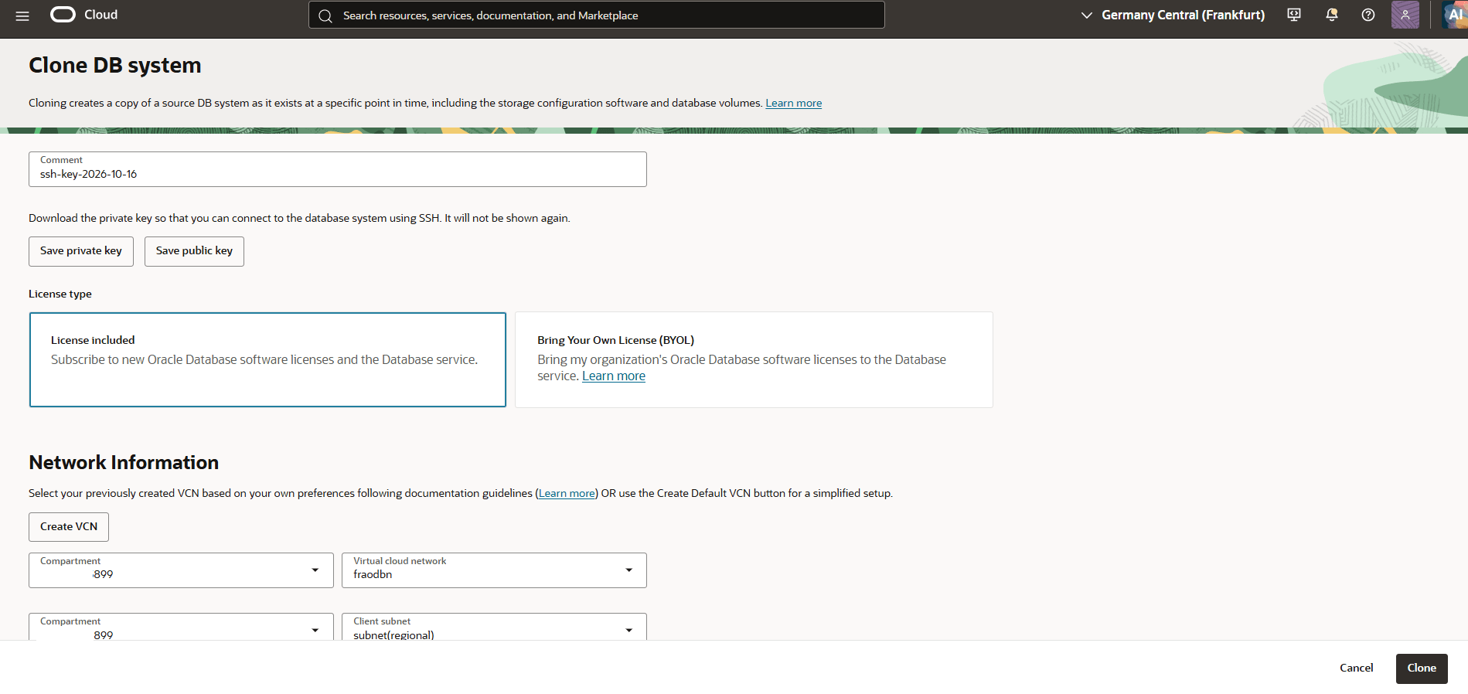Save the private key
Screen dimensions: 1468x694
81,251
